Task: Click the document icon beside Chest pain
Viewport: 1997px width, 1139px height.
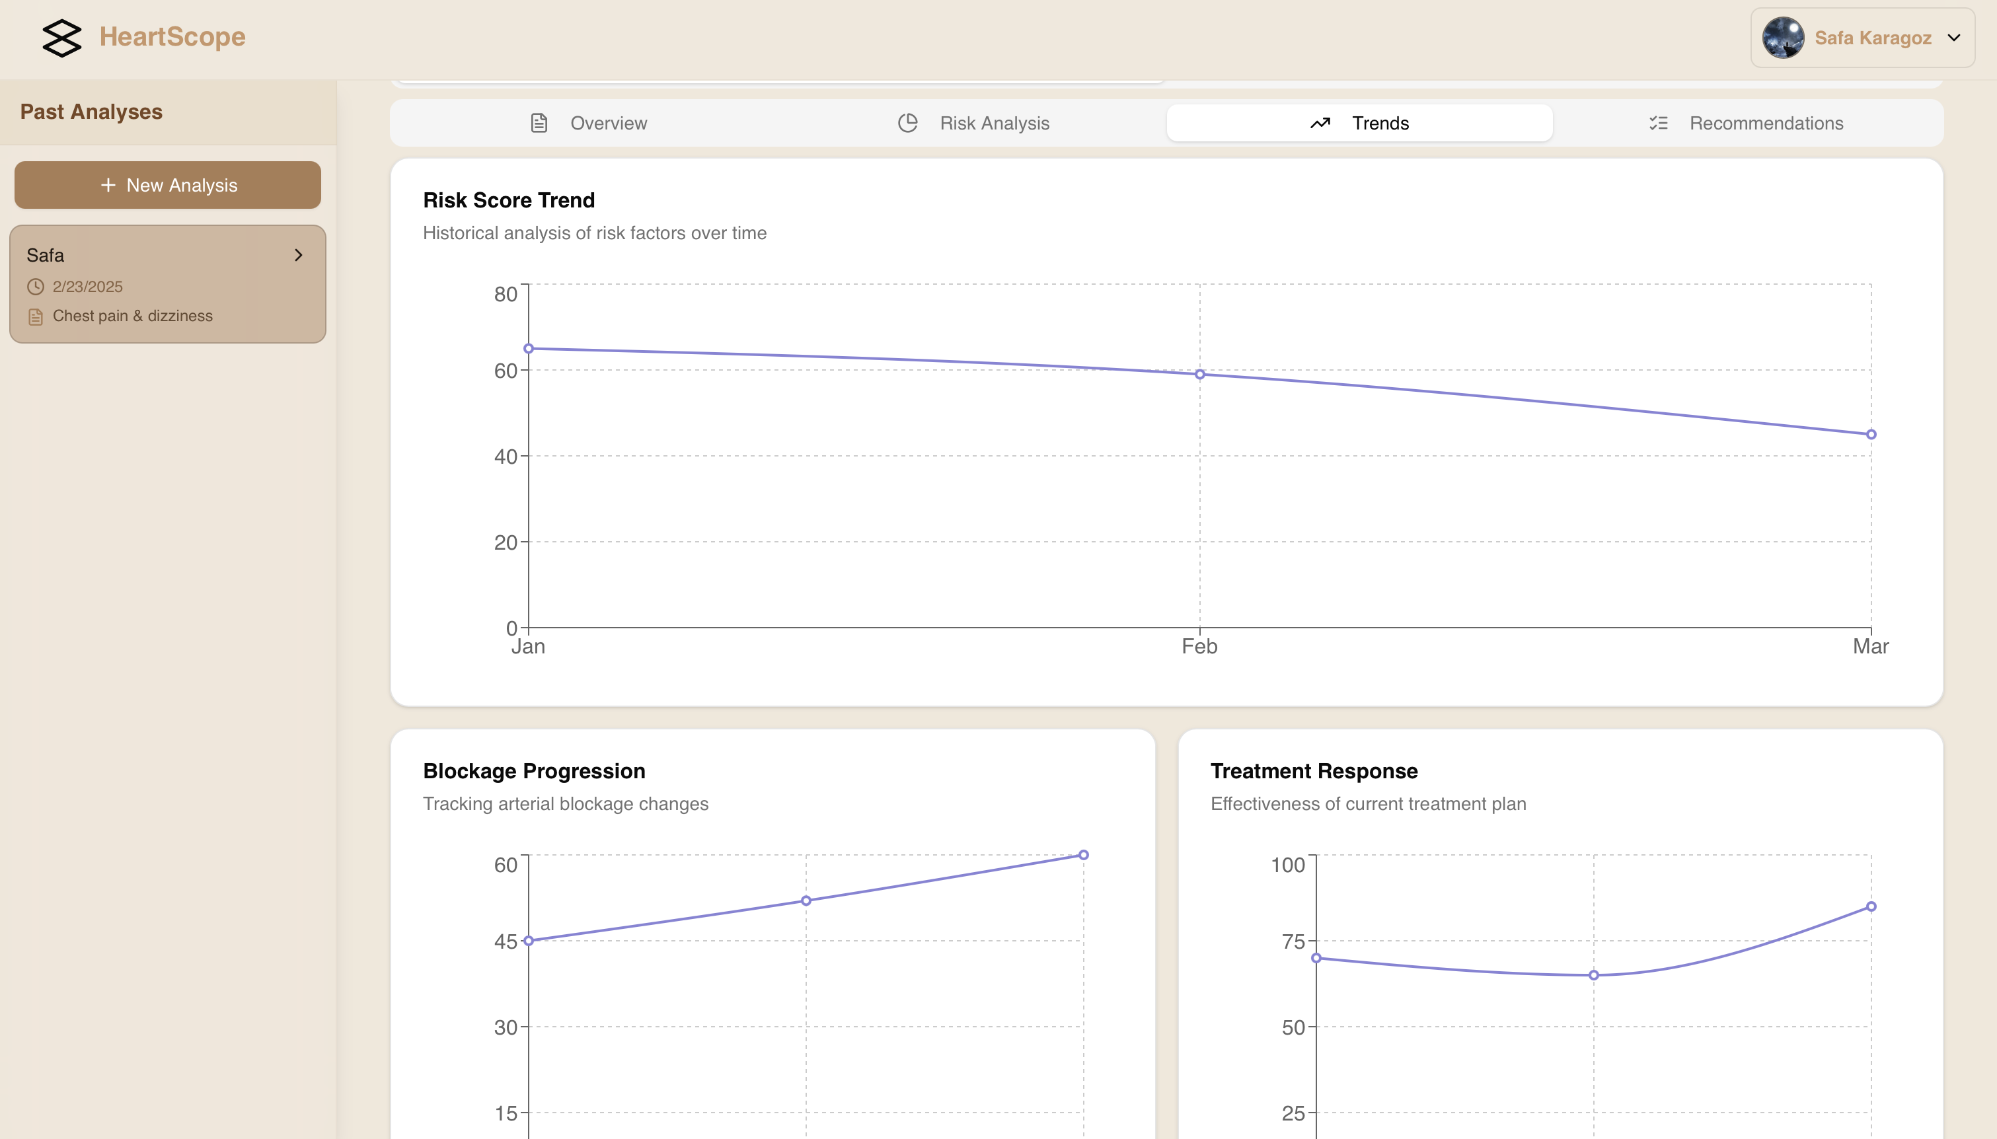Action: coord(35,317)
